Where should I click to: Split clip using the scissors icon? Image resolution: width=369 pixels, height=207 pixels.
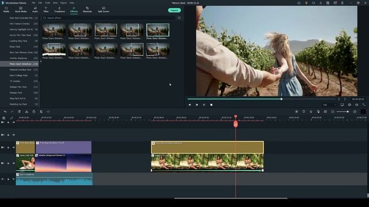point(27,112)
